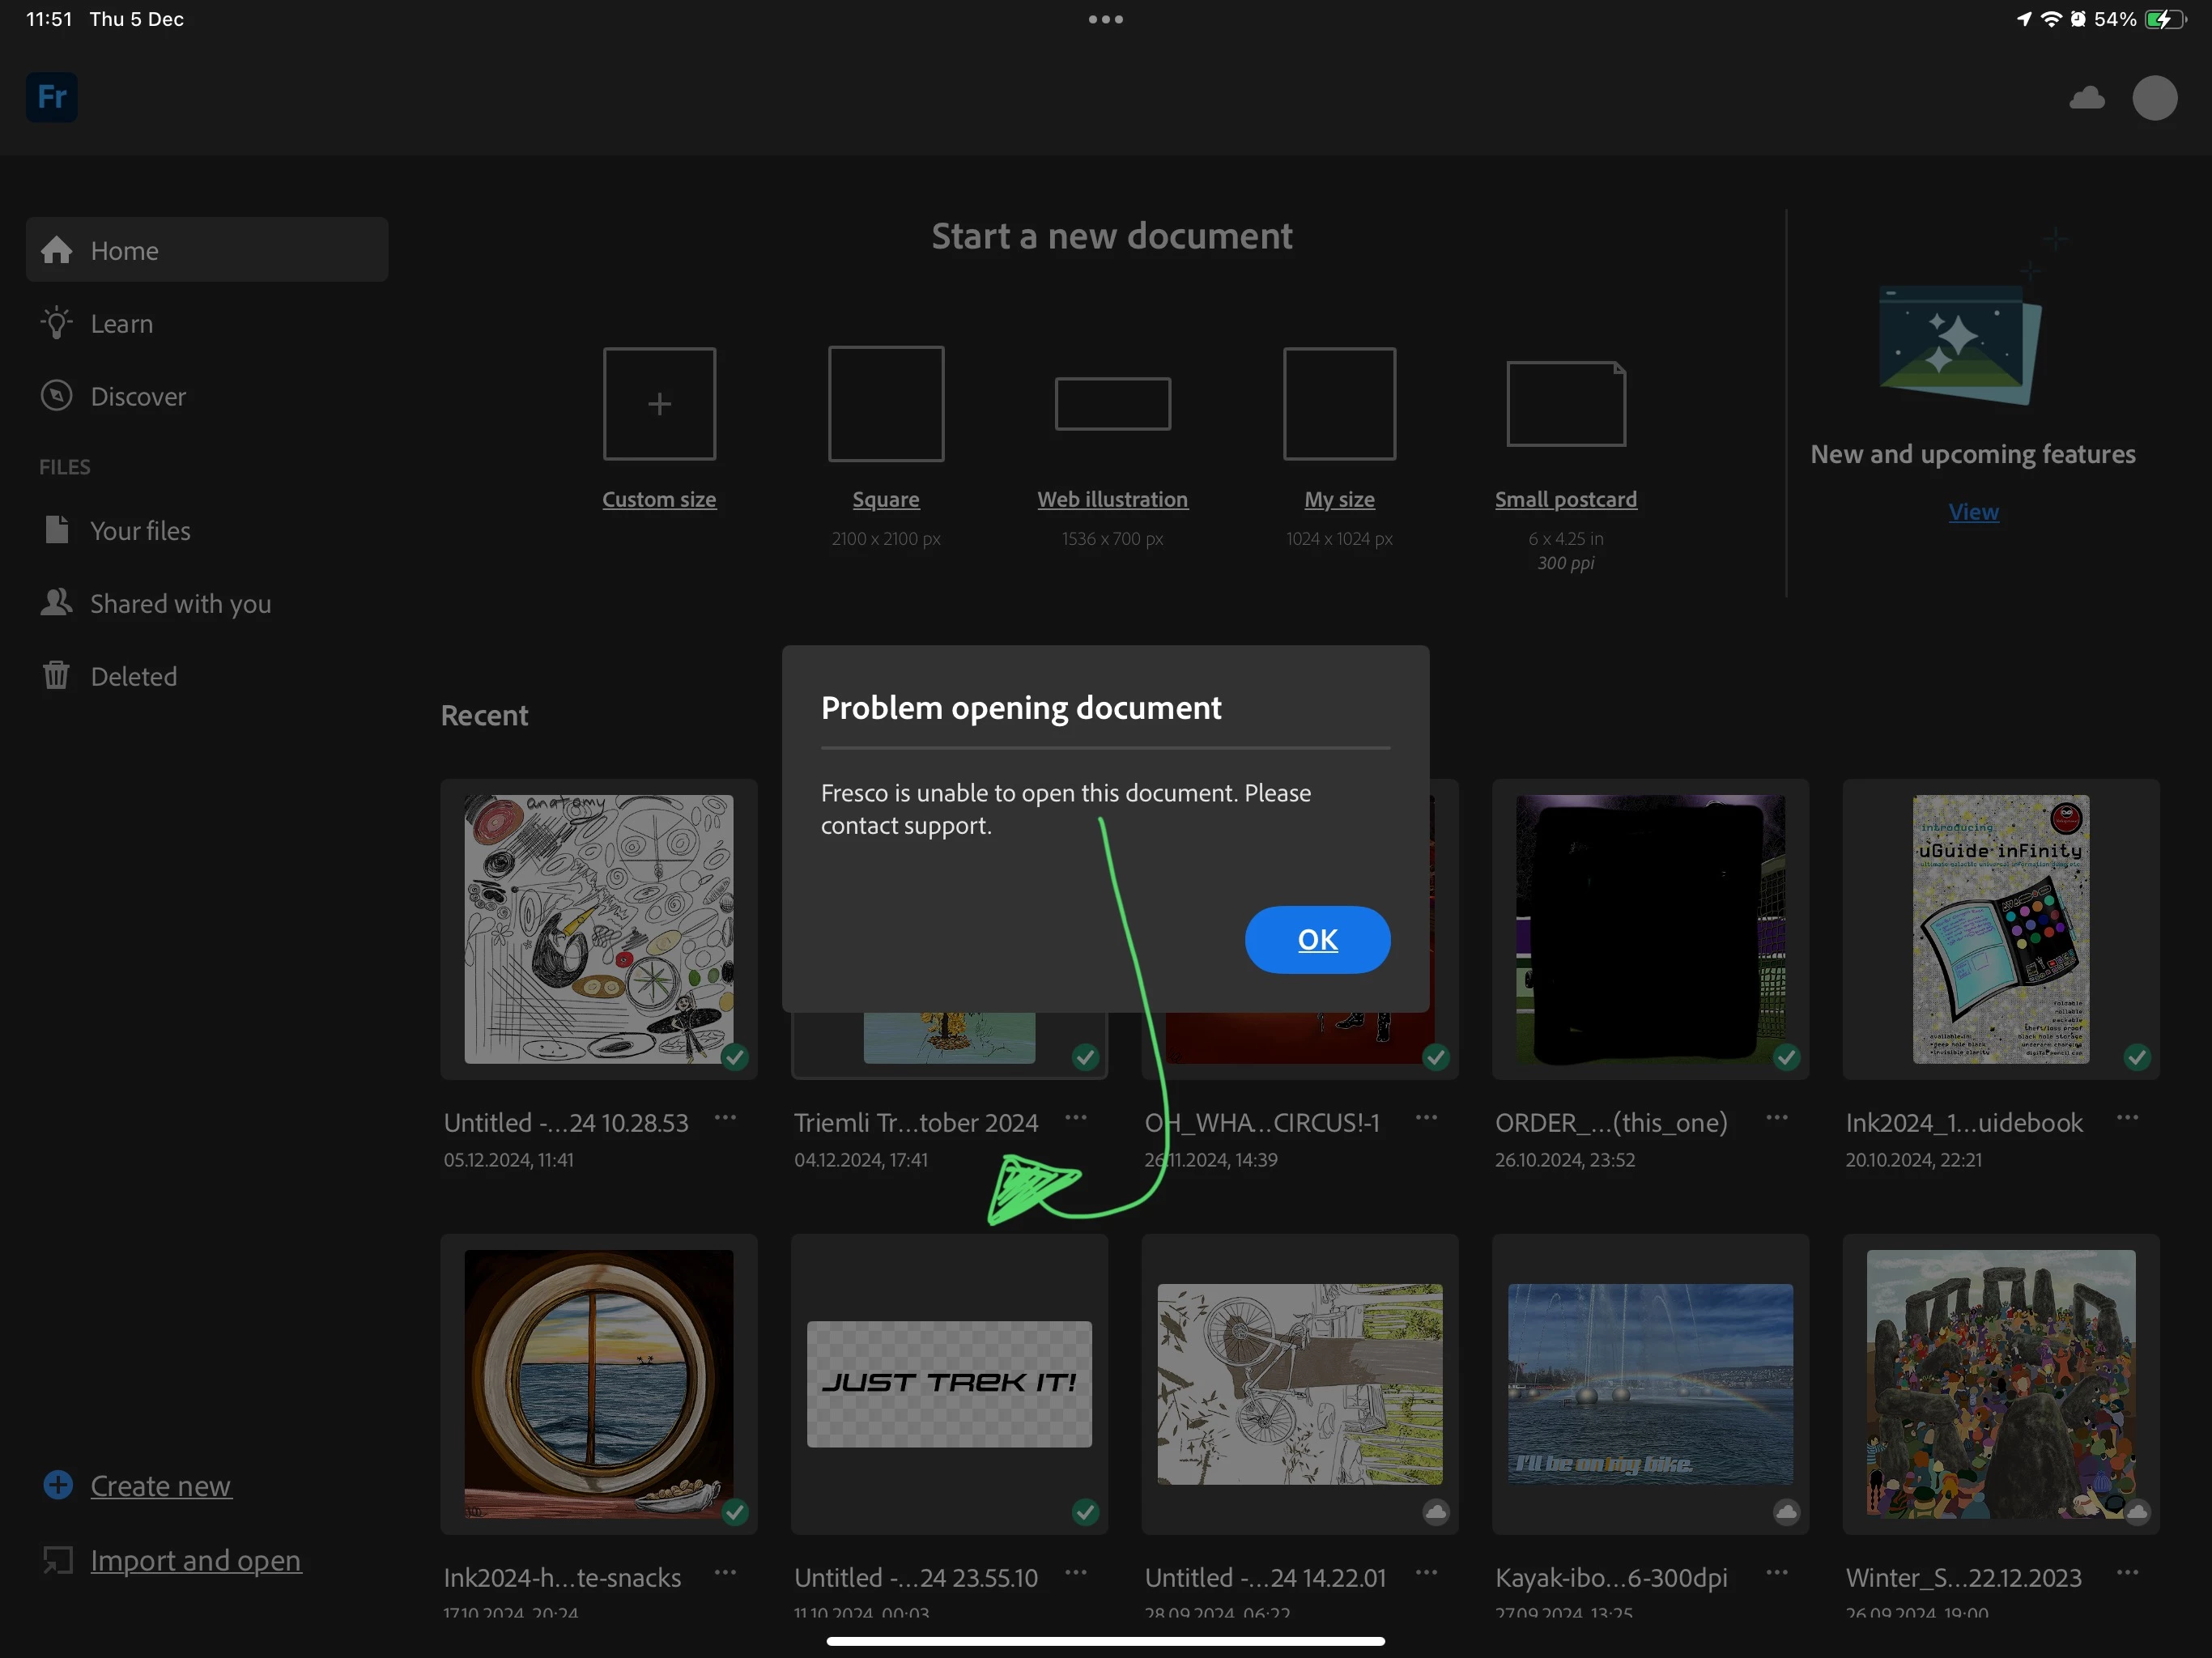This screenshot has width=2212, height=1658.
Task: Open the user profile avatar
Action: tap(2154, 98)
